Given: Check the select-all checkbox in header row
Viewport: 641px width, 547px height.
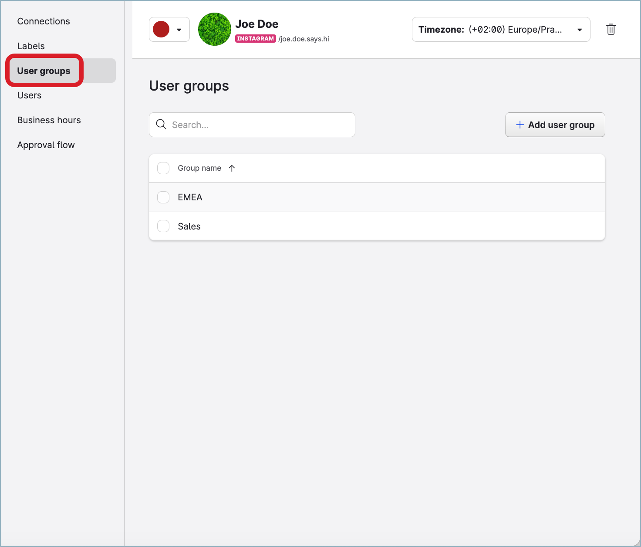Looking at the screenshot, I should tap(163, 168).
